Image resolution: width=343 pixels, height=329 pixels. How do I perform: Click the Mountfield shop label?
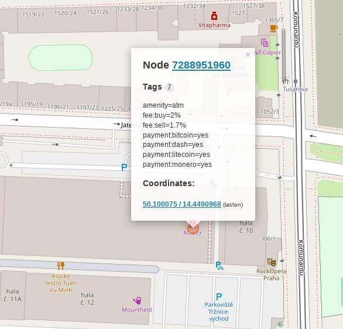pos(137,310)
